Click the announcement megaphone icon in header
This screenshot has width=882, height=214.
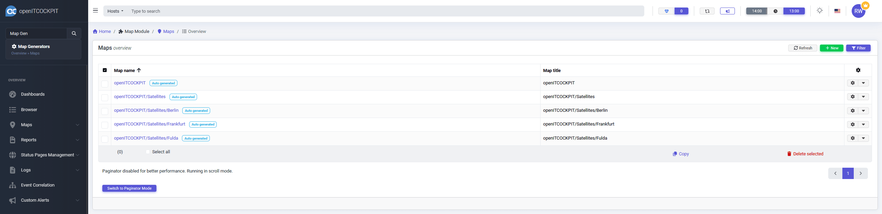point(727,11)
